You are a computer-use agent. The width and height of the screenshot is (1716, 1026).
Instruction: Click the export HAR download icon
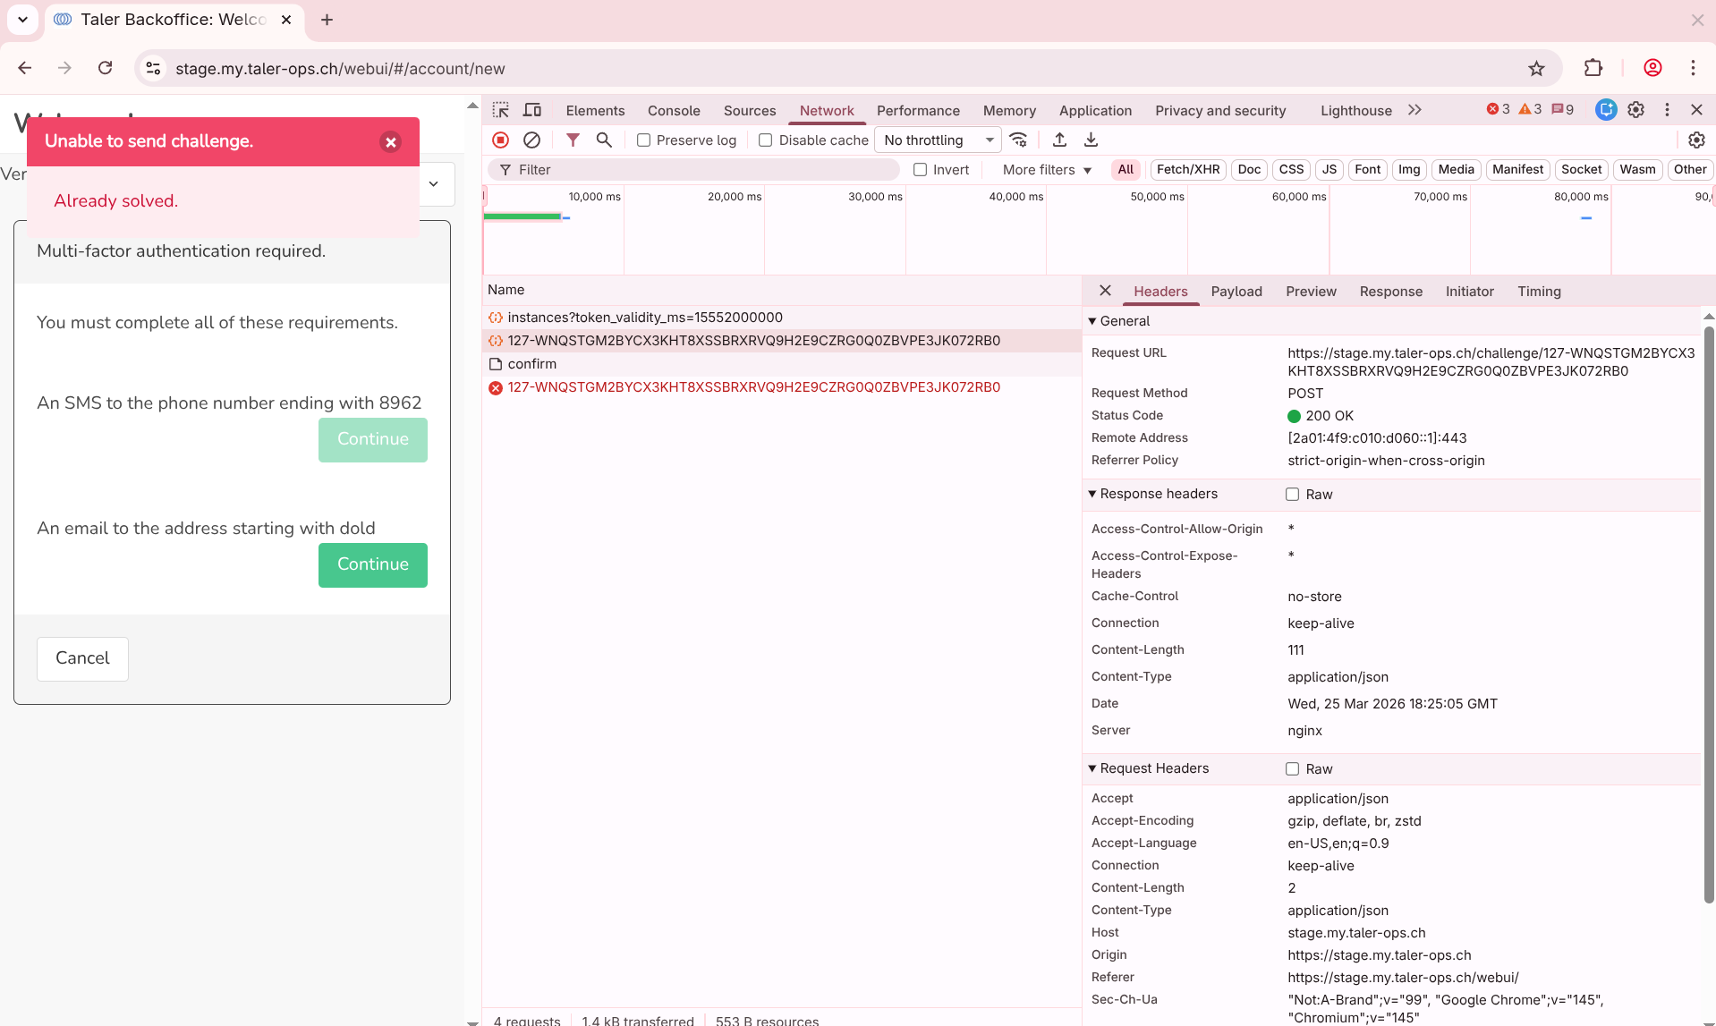coord(1091,140)
